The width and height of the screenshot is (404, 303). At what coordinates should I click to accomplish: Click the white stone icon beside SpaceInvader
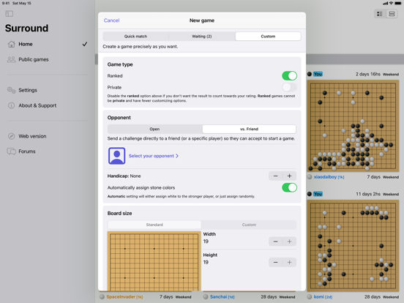tap(102, 297)
